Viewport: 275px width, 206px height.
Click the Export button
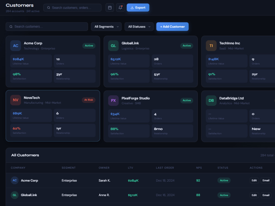138,7
